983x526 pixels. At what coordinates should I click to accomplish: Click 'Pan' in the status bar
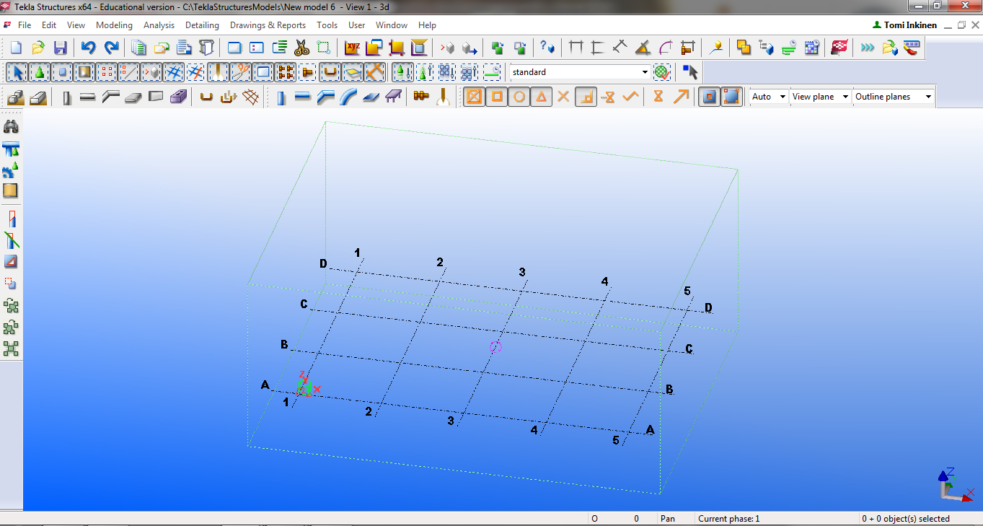pyautogui.click(x=668, y=519)
